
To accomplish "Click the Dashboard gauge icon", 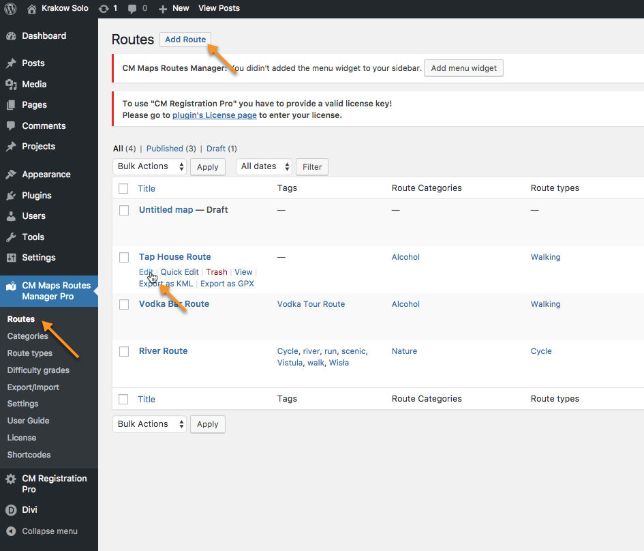I will point(11,36).
